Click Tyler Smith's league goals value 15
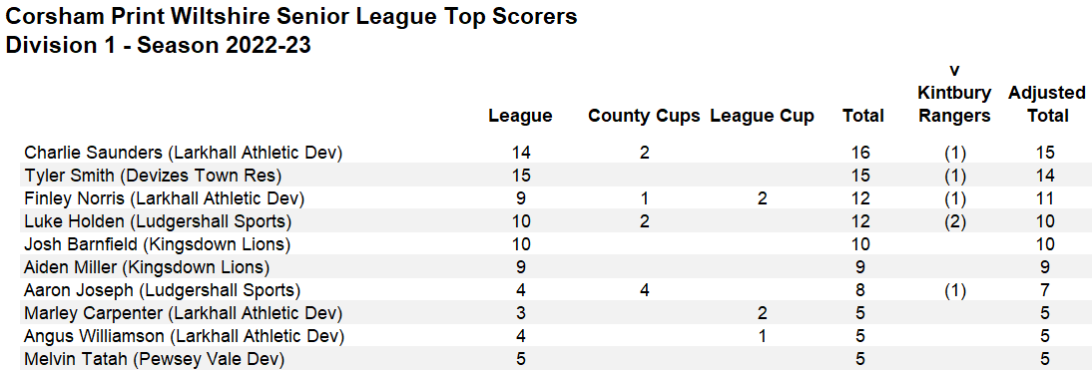Viewport: 1092px width, 370px height. (x=520, y=176)
